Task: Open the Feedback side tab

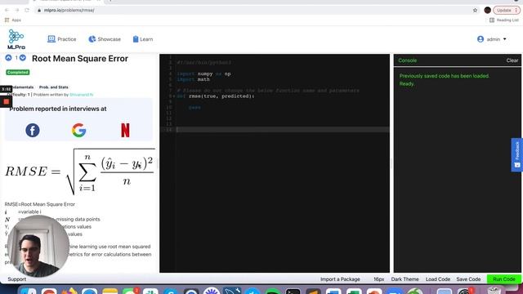Action: (516, 154)
